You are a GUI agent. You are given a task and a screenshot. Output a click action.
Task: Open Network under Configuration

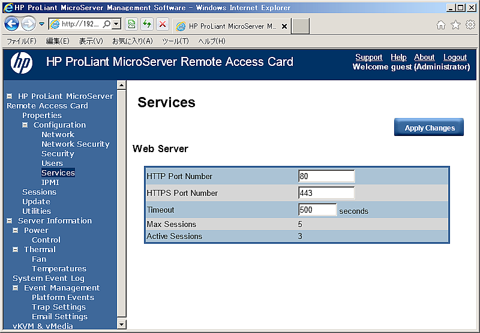(58, 134)
